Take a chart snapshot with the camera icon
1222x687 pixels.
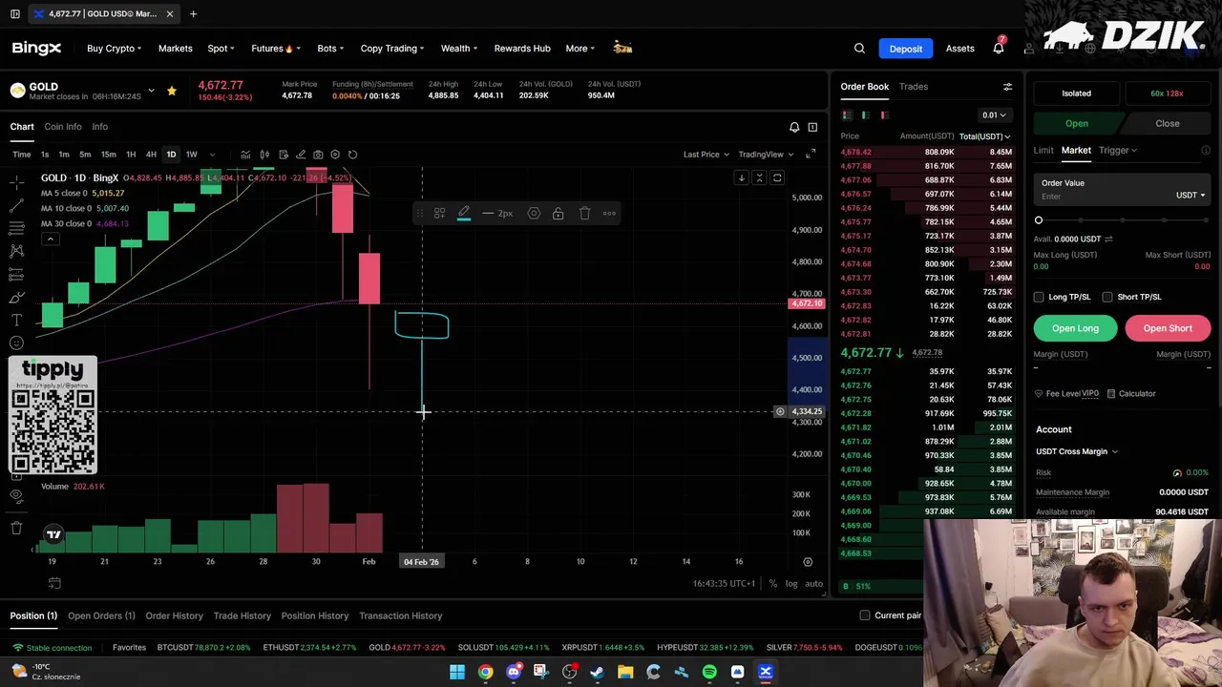point(318,155)
